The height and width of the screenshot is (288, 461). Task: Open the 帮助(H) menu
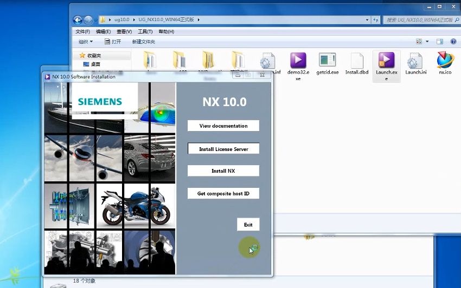tap(166, 31)
